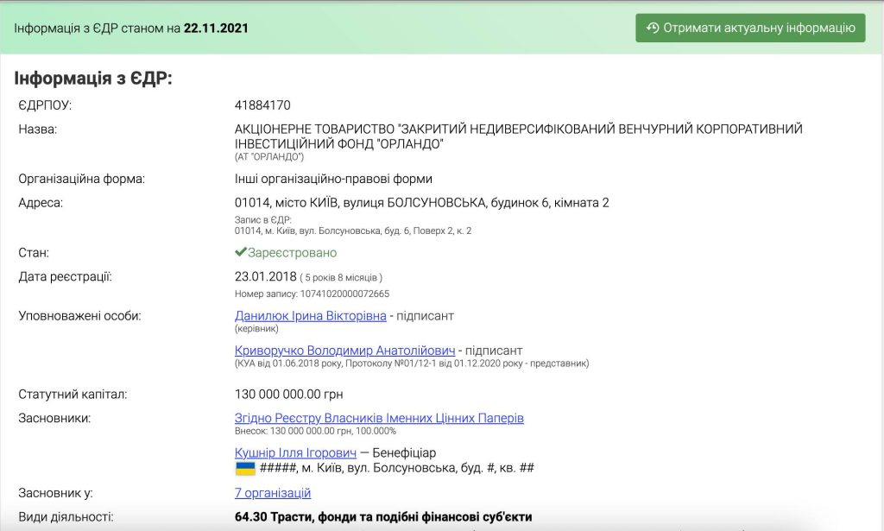Screen dimensions: 884x531
Task: Click the short name АТ "ОРЛАНДО"
Action: pyautogui.click(x=269, y=157)
